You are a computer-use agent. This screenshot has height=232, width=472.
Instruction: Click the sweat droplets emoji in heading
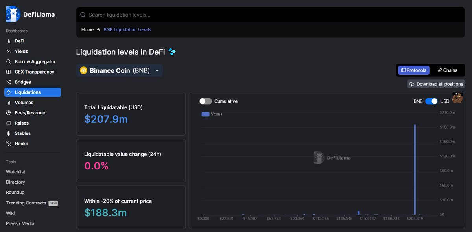click(172, 52)
